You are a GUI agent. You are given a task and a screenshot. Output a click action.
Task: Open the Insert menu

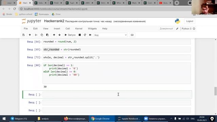[x=57, y=28]
